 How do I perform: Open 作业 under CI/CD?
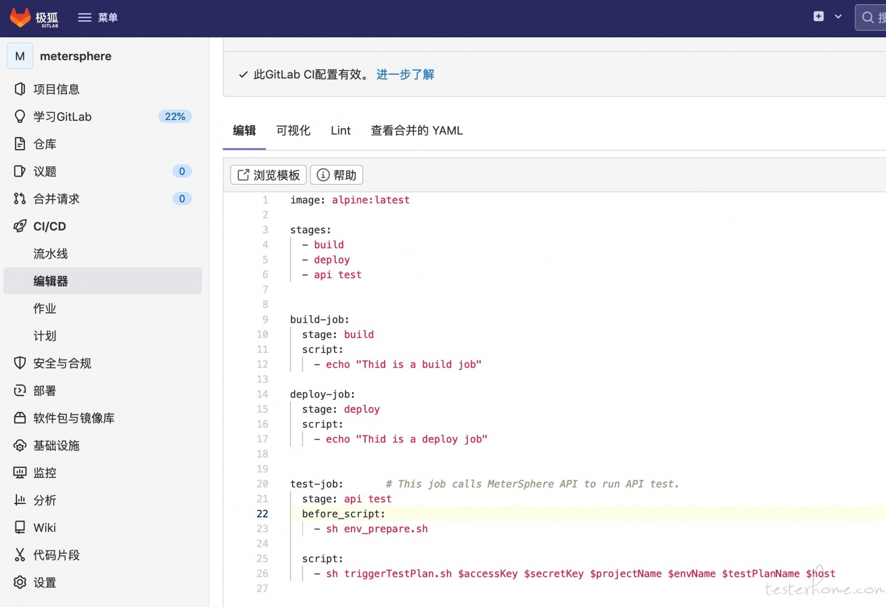pos(45,309)
